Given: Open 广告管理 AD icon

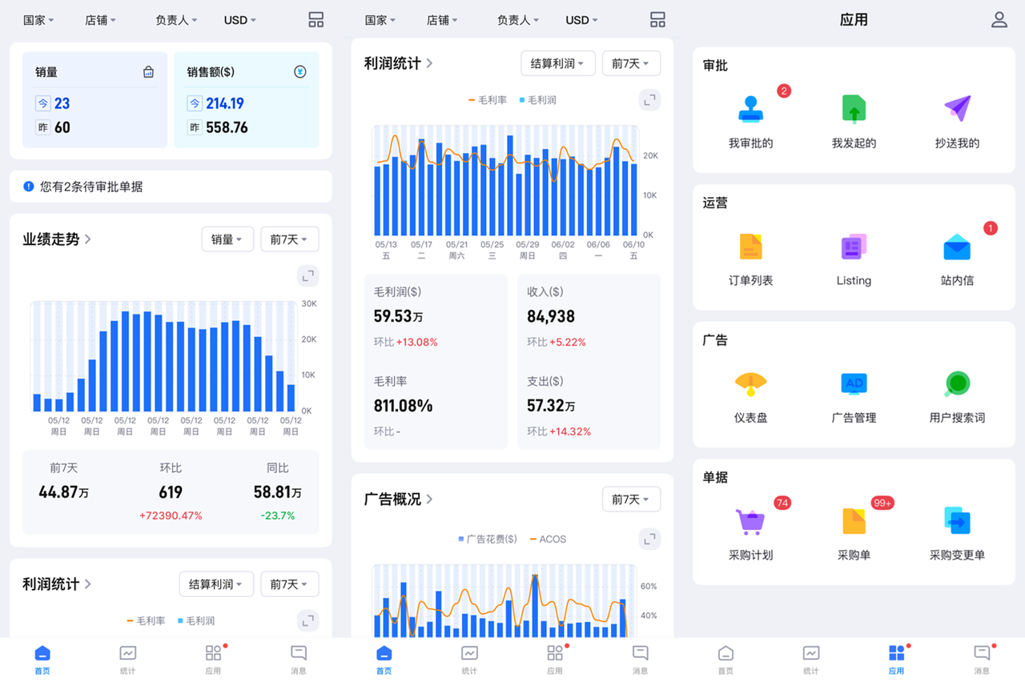Looking at the screenshot, I should [x=854, y=384].
